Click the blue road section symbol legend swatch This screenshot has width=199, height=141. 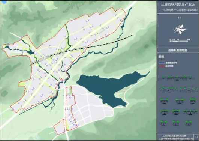tap(162, 63)
